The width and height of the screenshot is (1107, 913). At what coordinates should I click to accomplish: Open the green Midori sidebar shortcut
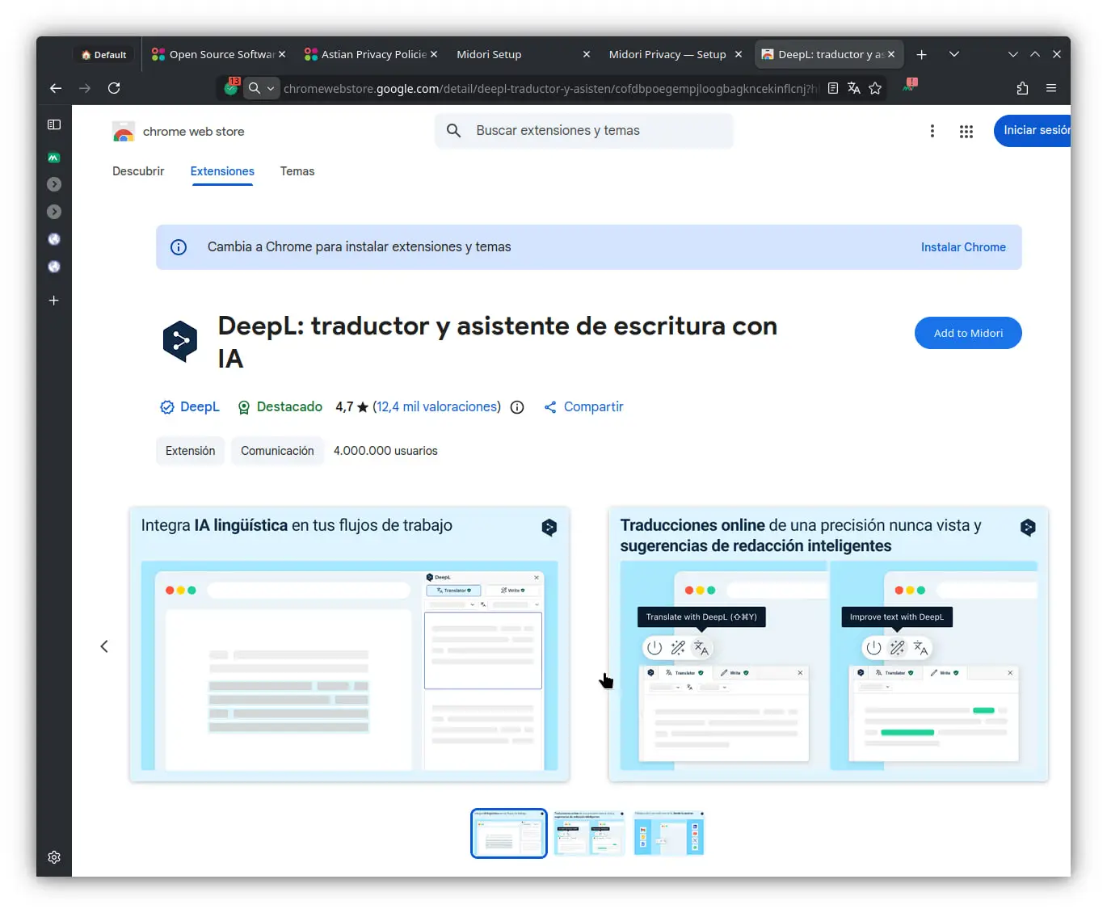[54, 158]
